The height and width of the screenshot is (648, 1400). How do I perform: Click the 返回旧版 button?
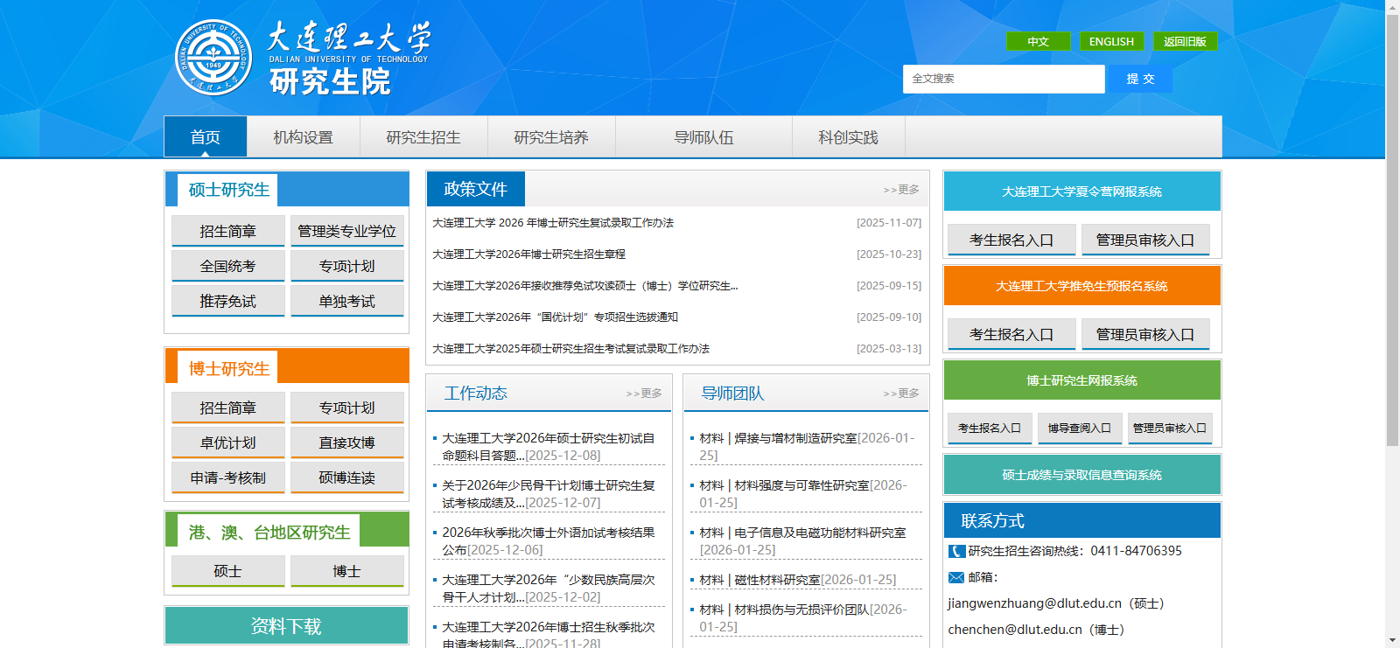pyautogui.click(x=1185, y=41)
